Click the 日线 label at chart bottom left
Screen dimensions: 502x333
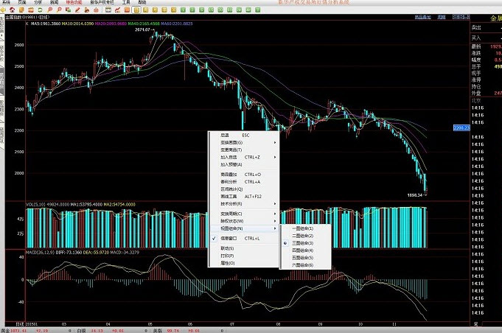coord(19,324)
